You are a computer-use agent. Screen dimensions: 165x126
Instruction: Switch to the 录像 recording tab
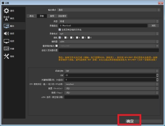(x=42, y=16)
